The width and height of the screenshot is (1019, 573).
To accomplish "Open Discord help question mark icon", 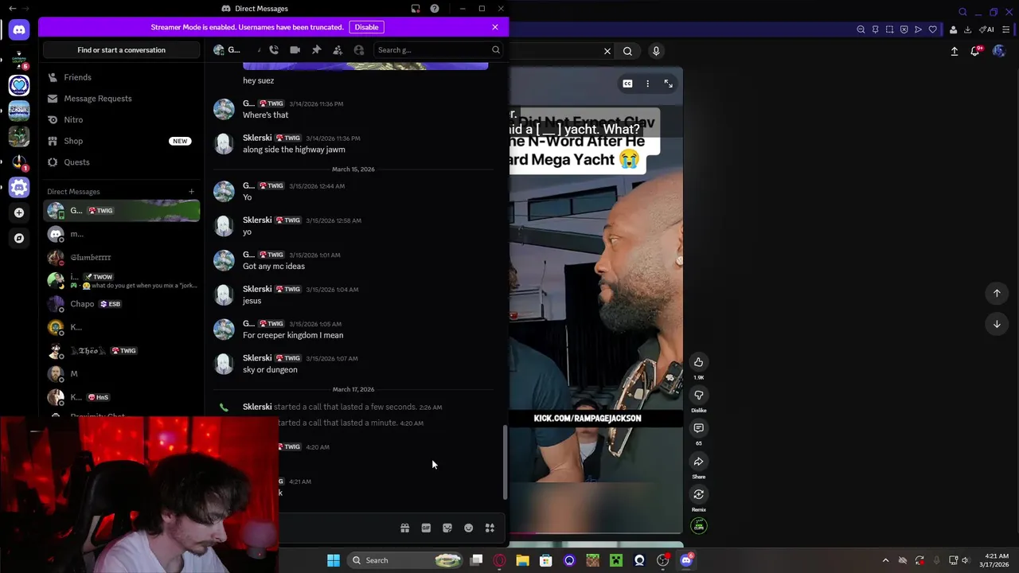I will point(435,9).
